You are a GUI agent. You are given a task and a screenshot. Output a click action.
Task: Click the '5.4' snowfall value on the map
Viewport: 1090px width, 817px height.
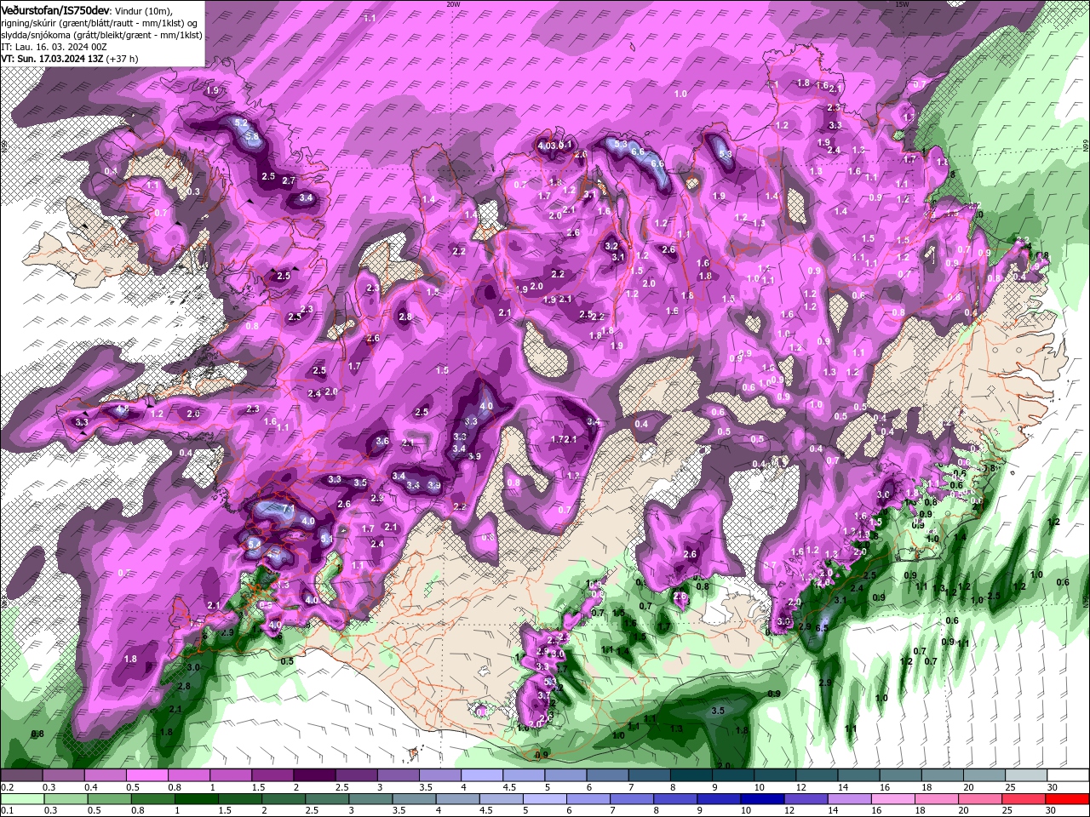tap(255, 543)
